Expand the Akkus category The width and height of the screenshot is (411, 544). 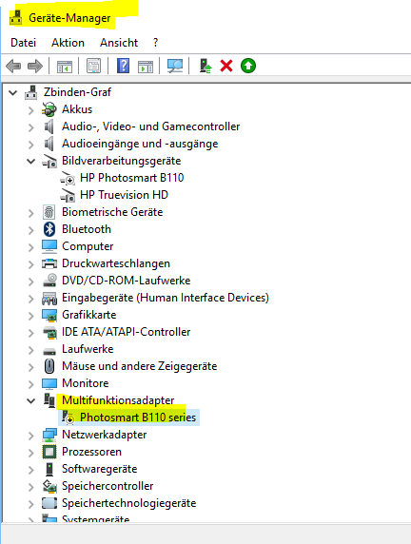(x=30, y=110)
